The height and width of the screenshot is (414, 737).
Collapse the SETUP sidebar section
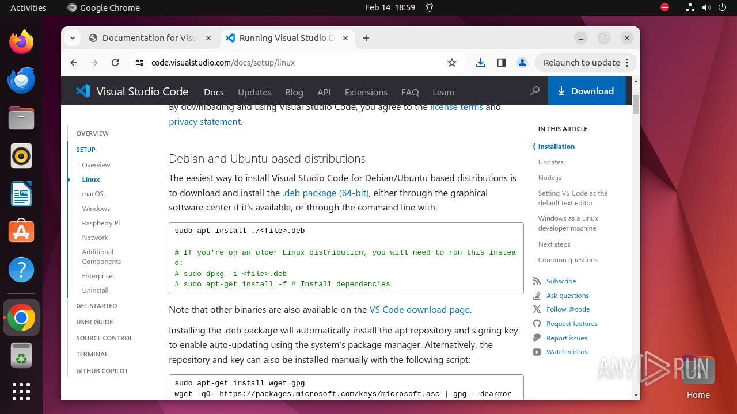click(x=86, y=149)
